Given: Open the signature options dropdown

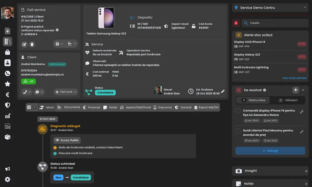Looking at the screenshot, I should click(72, 44).
